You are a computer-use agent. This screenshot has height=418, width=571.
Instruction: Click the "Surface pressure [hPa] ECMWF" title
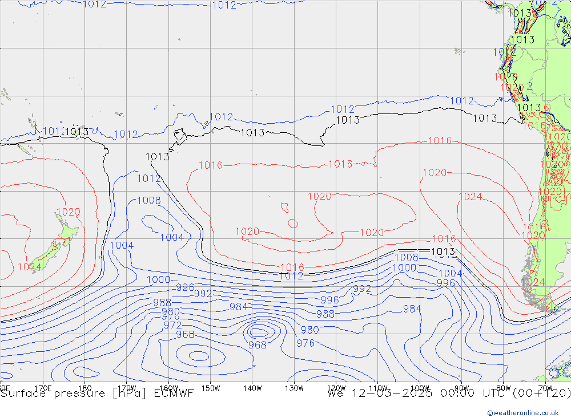tap(97, 393)
